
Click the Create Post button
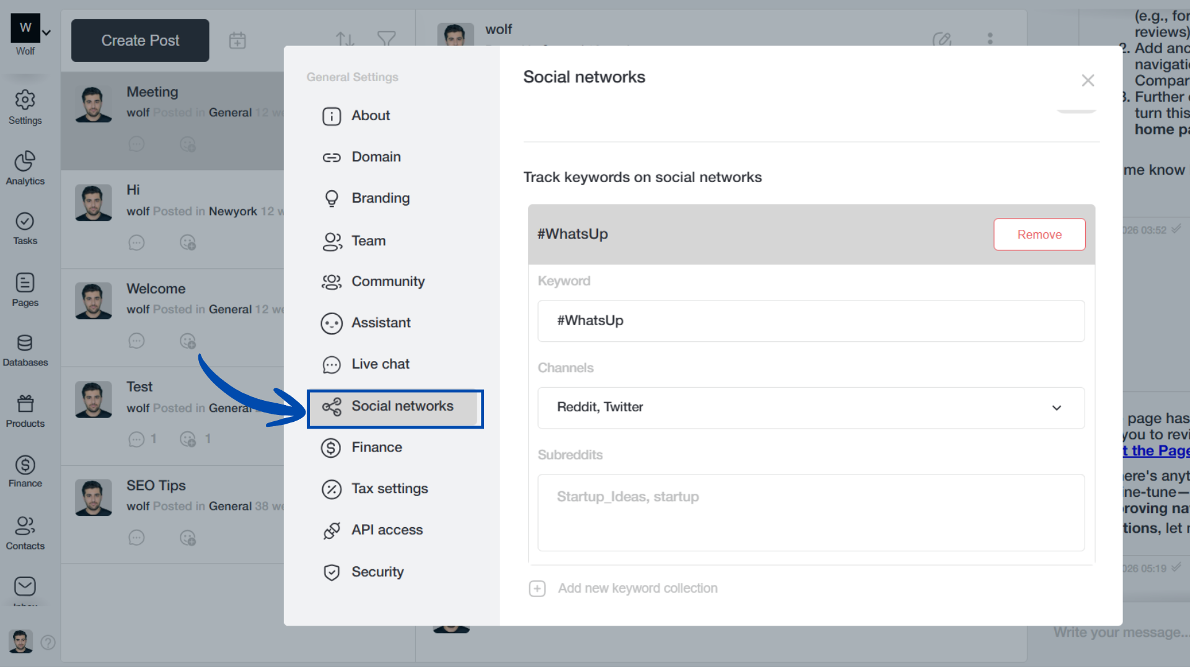tap(139, 40)
